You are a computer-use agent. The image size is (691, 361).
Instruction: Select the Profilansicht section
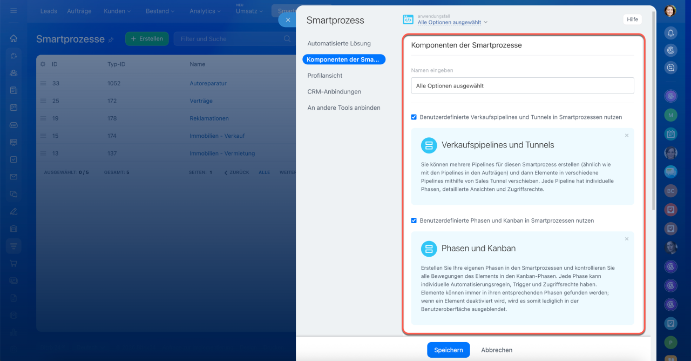(x=325, y=76)
